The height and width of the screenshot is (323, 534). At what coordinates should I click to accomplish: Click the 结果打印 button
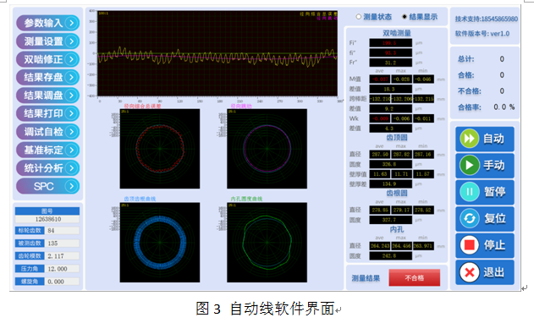(x=48, y=113)
